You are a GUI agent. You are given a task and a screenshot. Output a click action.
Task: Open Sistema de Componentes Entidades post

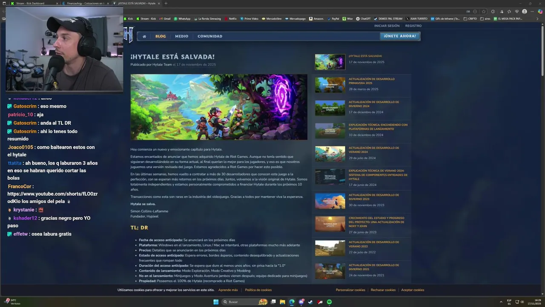(378, 175)
